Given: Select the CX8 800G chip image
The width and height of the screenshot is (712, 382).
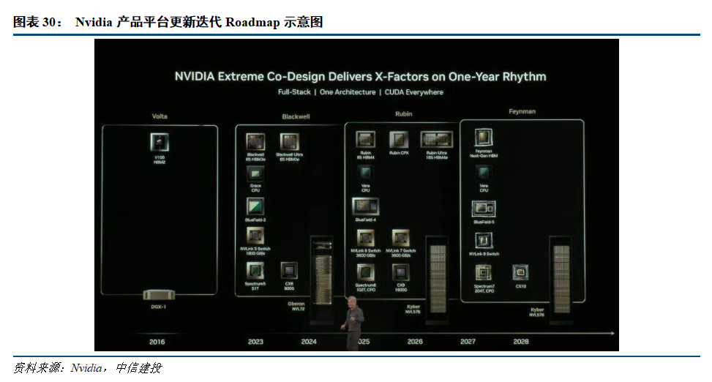Looking at the screenshot, I should pos(289,271).
